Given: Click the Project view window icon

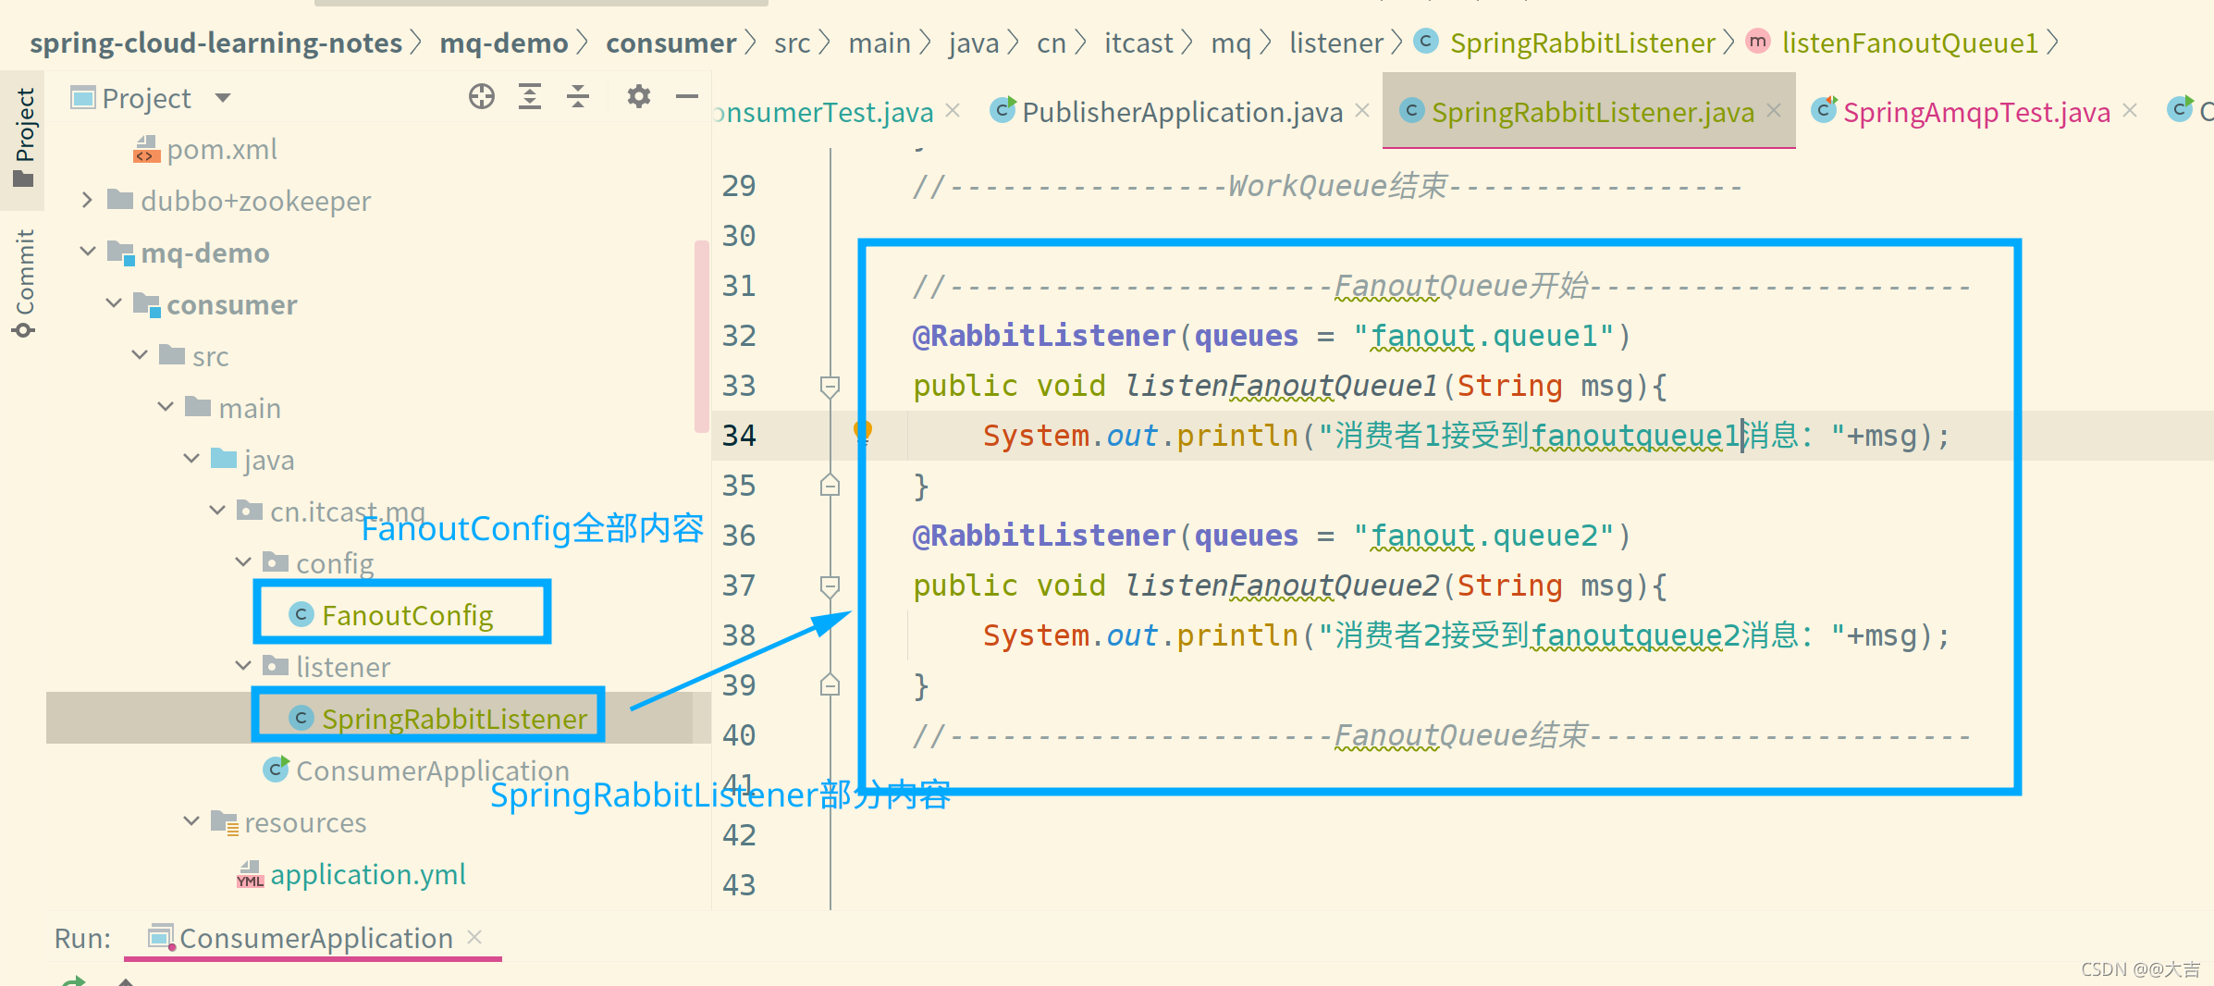Looking at the screenshot, I should (83, 97).
